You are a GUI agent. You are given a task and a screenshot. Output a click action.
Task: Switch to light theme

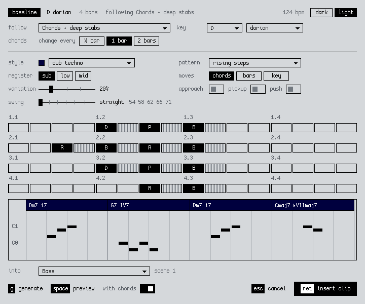coord(346,13)
